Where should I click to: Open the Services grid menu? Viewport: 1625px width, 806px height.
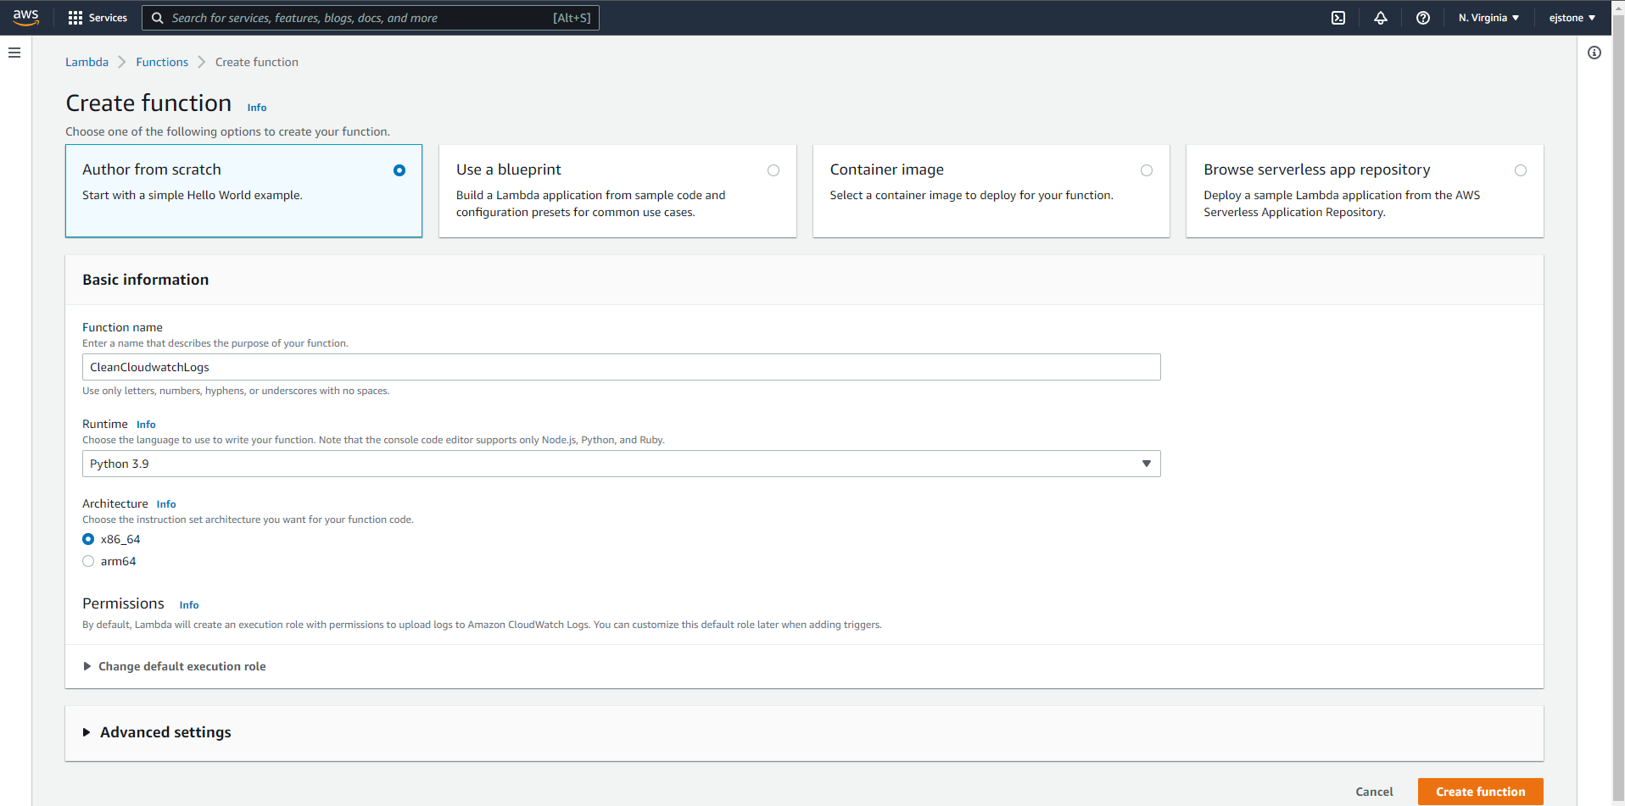click(98, 18)
